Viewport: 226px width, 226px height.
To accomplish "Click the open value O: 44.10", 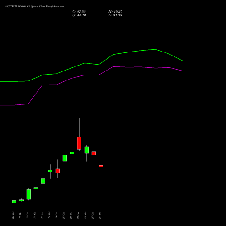I will (x=79, y=15).
